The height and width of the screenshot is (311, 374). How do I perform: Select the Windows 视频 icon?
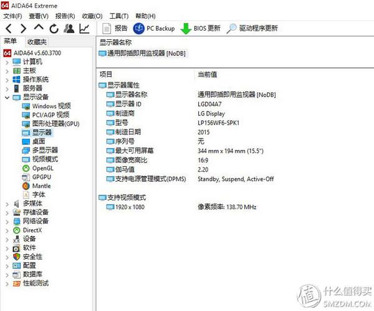coord(26,106)
